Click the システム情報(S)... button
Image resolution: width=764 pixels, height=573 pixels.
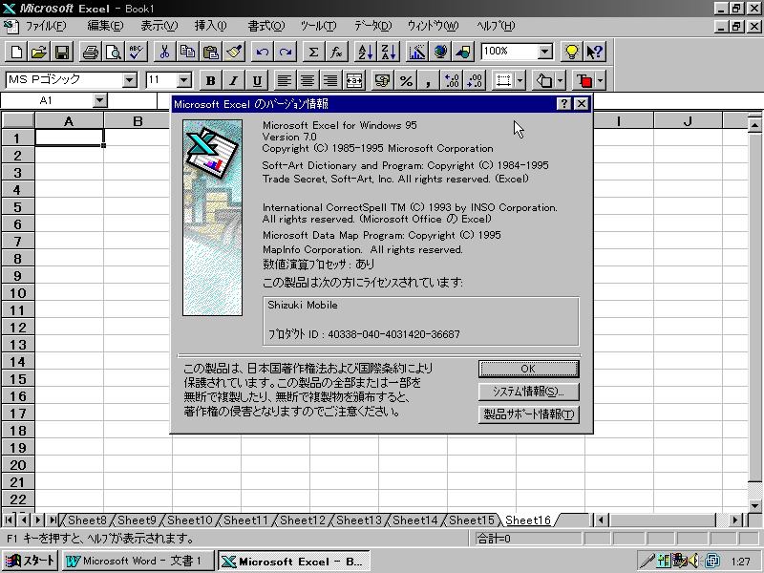coord(529,392)
